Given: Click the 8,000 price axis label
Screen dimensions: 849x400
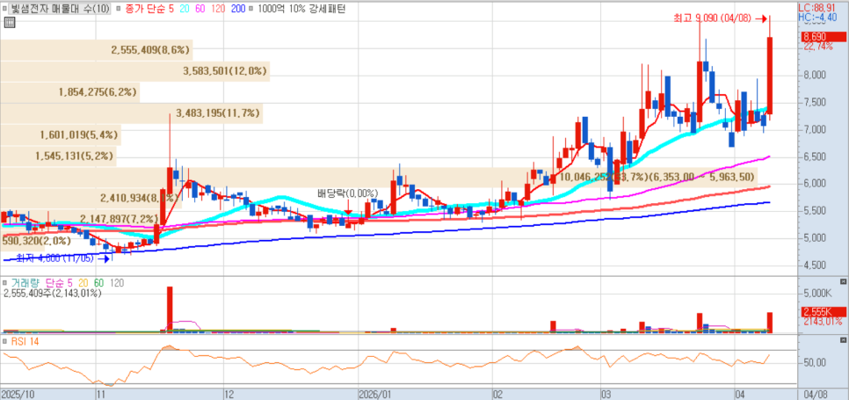Looking at the screenshot, I should point(814,75).
